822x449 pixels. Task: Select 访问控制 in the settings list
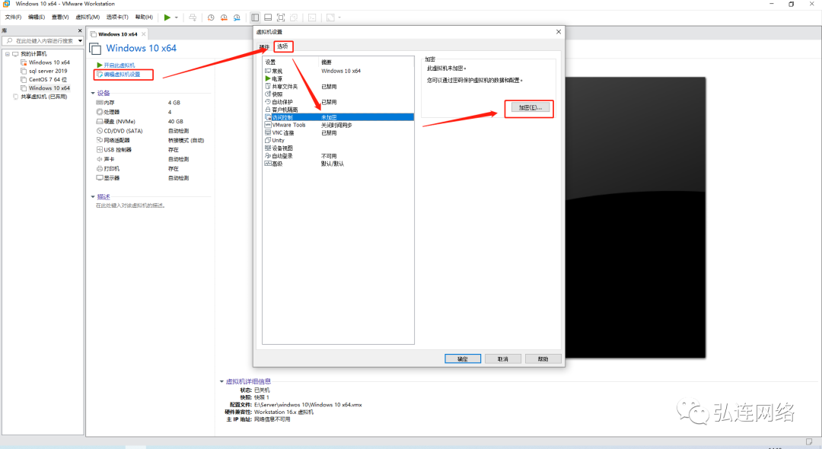point(338,117)
